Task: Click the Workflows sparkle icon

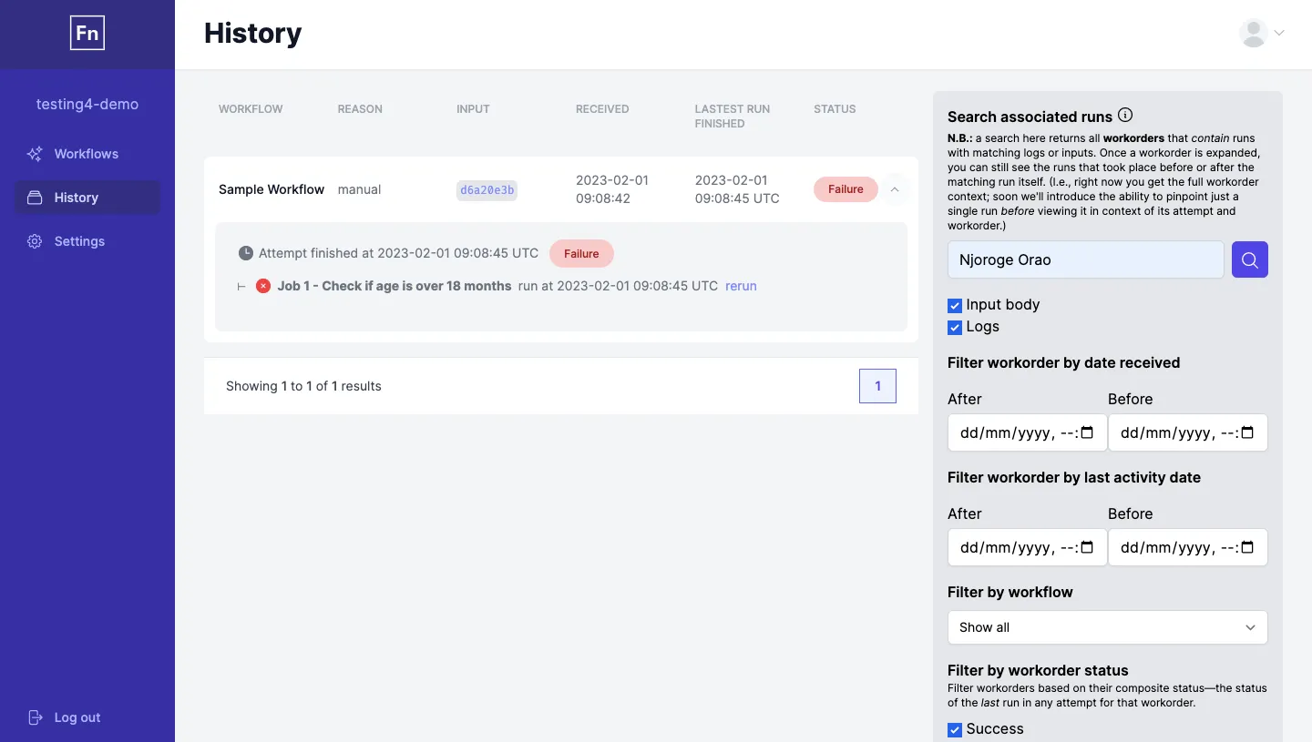Action: pos(35,154)
